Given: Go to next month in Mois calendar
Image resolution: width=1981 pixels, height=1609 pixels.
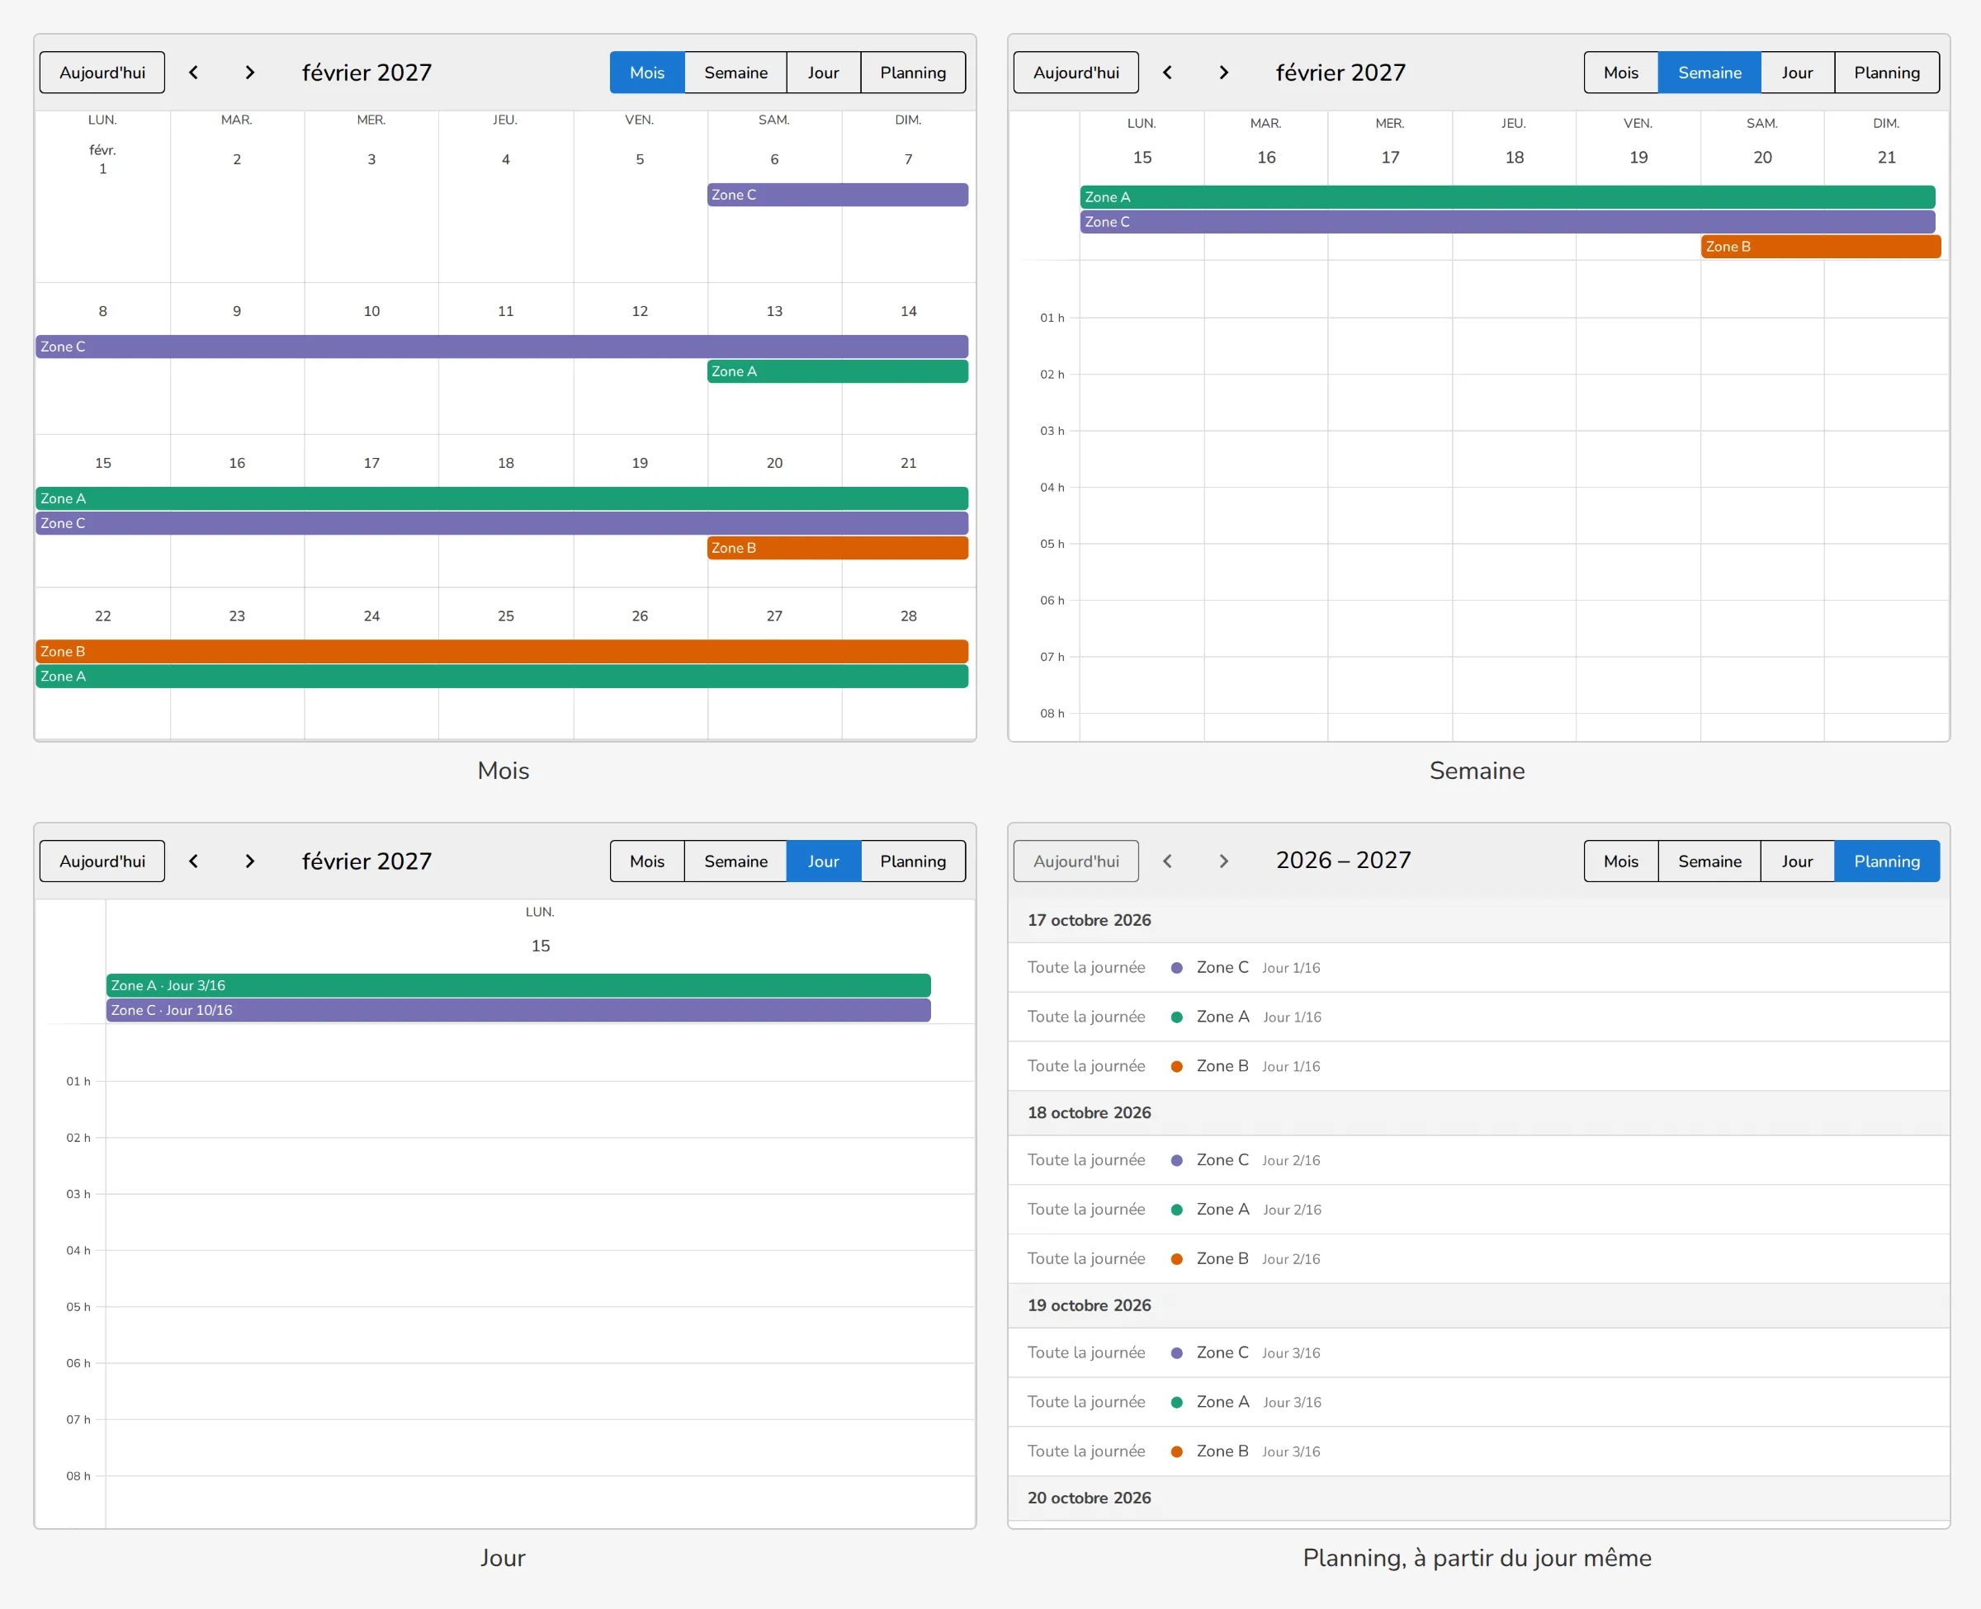Looking at the screenshot, I should (x=249, y=73).
